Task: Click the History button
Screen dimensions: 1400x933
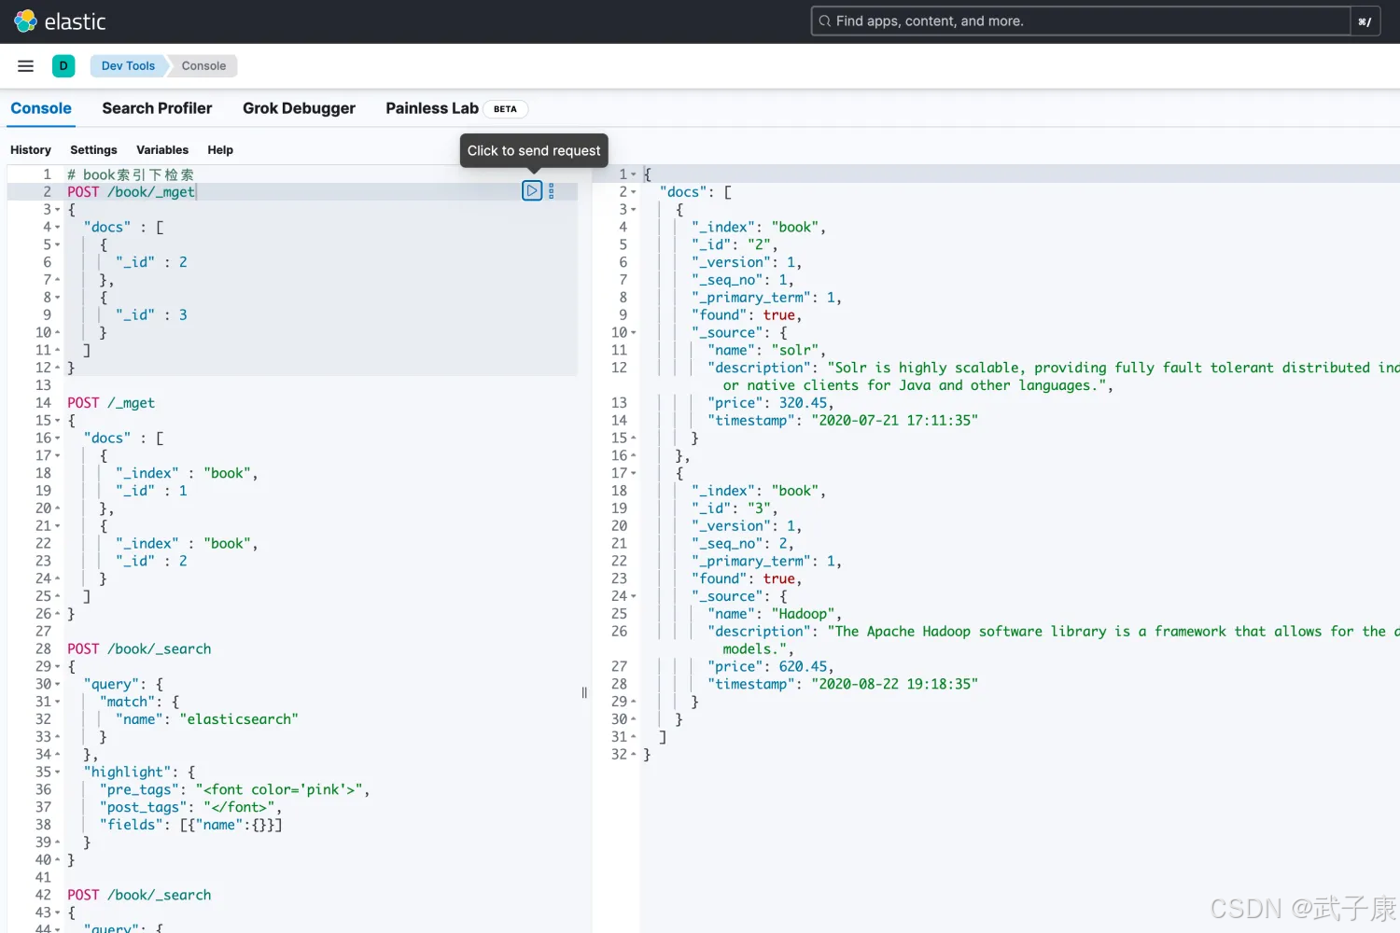Action: [31, 150]
